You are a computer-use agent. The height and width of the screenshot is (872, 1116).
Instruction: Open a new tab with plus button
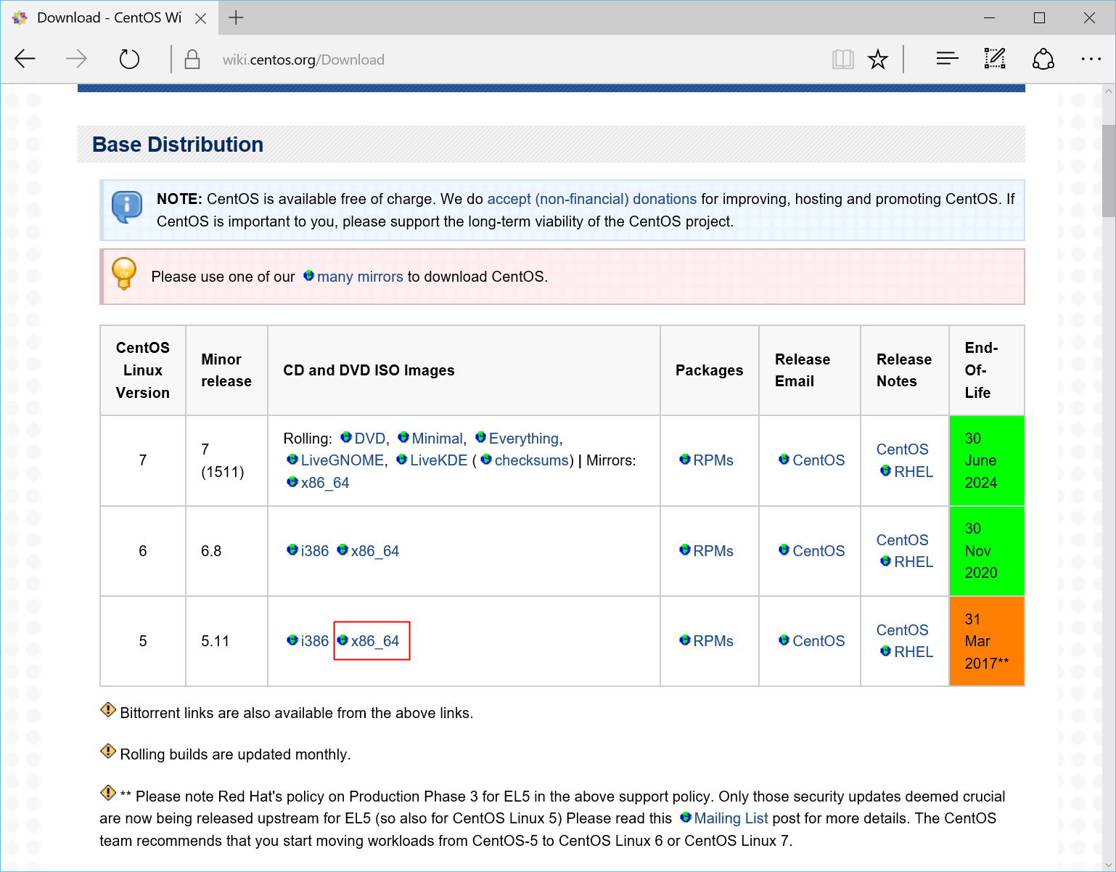(x=236, y=17)
